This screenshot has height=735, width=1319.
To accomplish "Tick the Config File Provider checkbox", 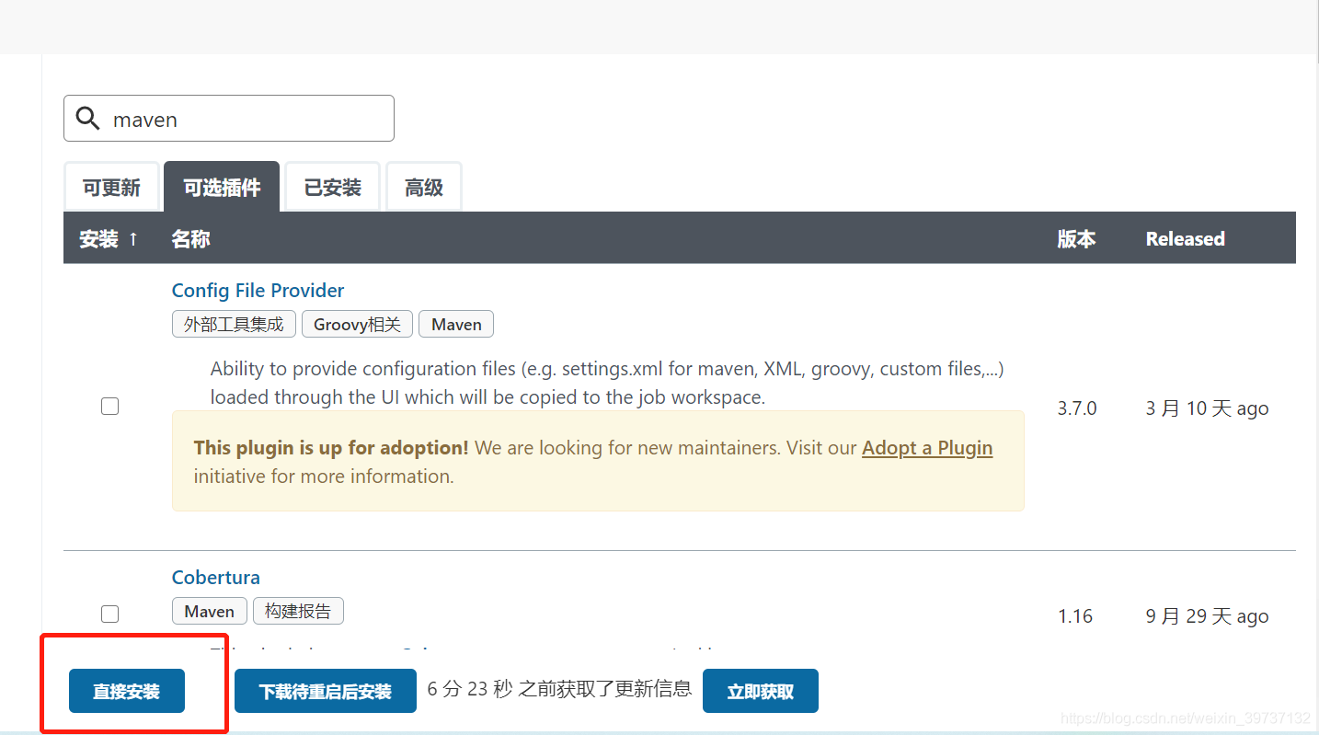I will coord(109,406).
